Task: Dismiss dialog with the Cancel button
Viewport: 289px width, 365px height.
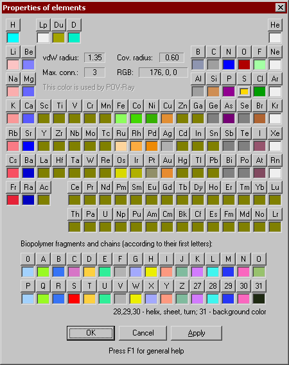Action: pyautogui.click(x=143, y=333)
